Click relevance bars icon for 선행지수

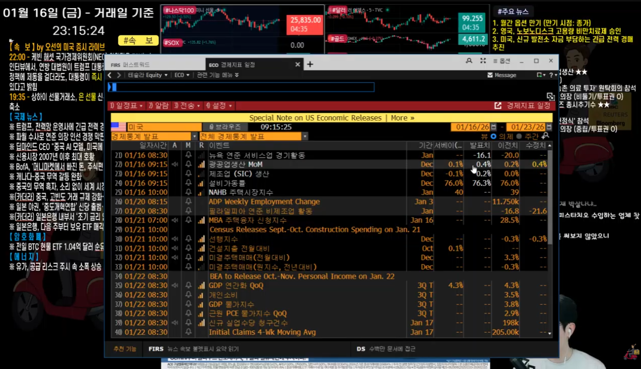tap(201, 239)
